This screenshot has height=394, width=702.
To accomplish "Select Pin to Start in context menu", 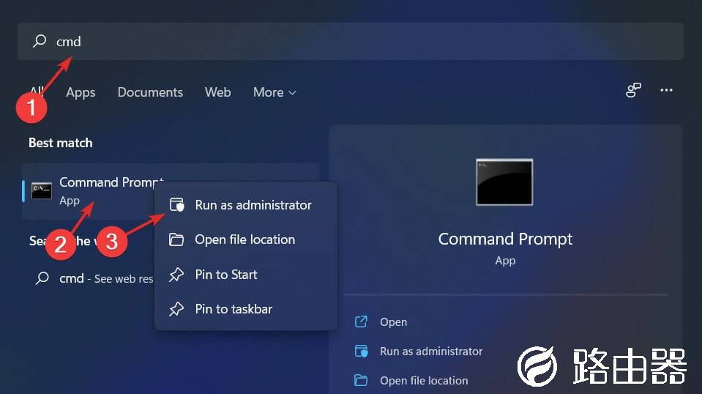I will click(x=225, y=275).
